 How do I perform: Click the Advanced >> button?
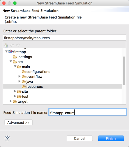pyautogui.click(x=19, y=122)
